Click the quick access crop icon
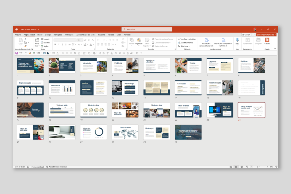The image size is (291, 194). [x=137, y=53]
